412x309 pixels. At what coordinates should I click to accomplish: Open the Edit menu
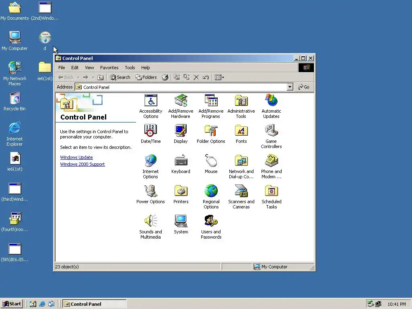[x=75, y=68]
